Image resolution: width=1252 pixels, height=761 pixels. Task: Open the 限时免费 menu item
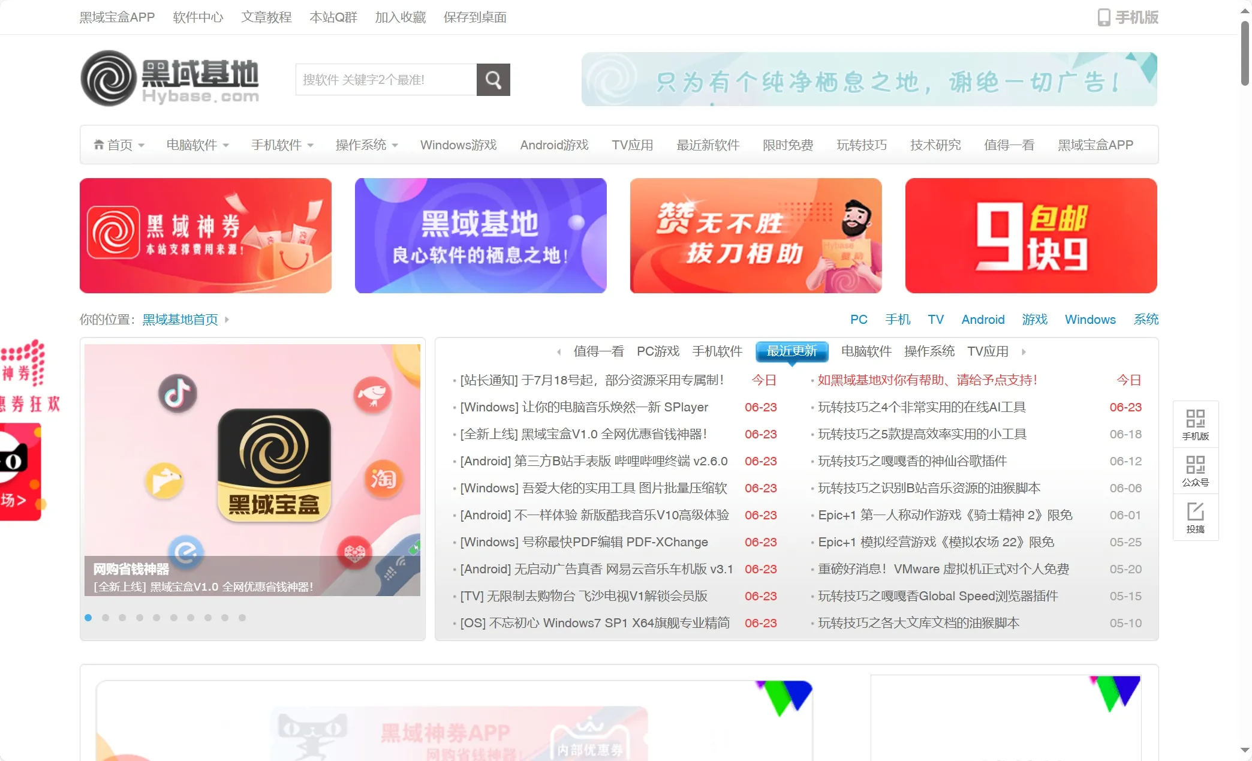787,145
